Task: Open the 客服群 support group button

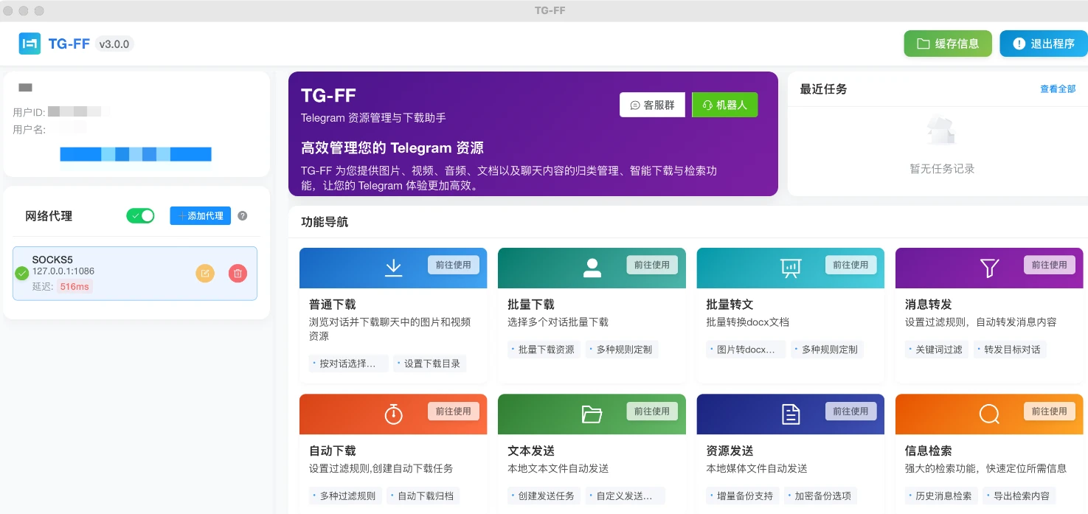Action: [652, 105]
